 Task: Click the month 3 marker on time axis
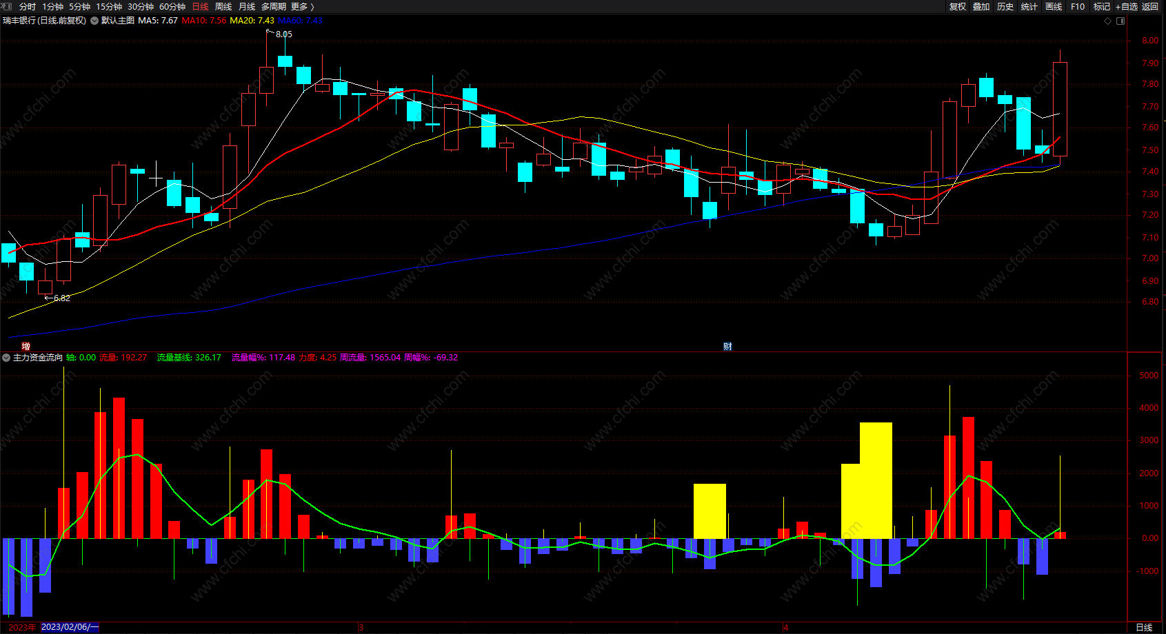(x=361, y=628)
